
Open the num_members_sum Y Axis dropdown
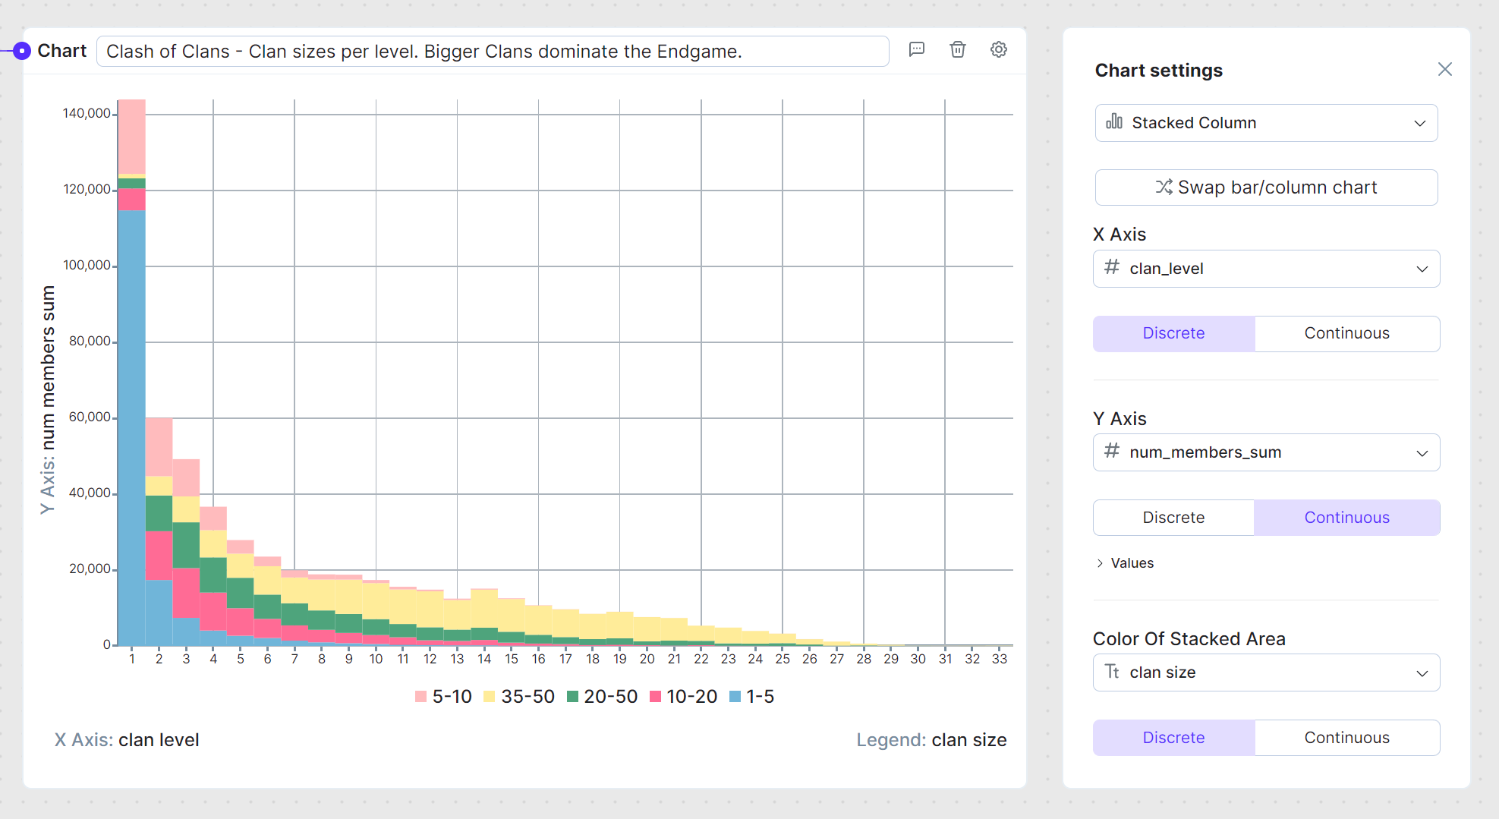click(1266, 452)
